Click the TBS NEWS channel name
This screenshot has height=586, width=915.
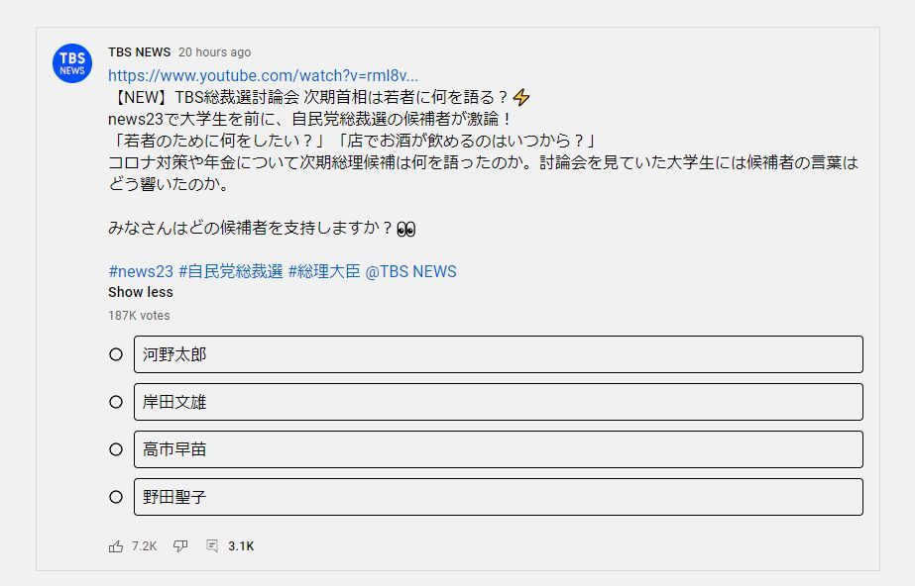point(138,51)
